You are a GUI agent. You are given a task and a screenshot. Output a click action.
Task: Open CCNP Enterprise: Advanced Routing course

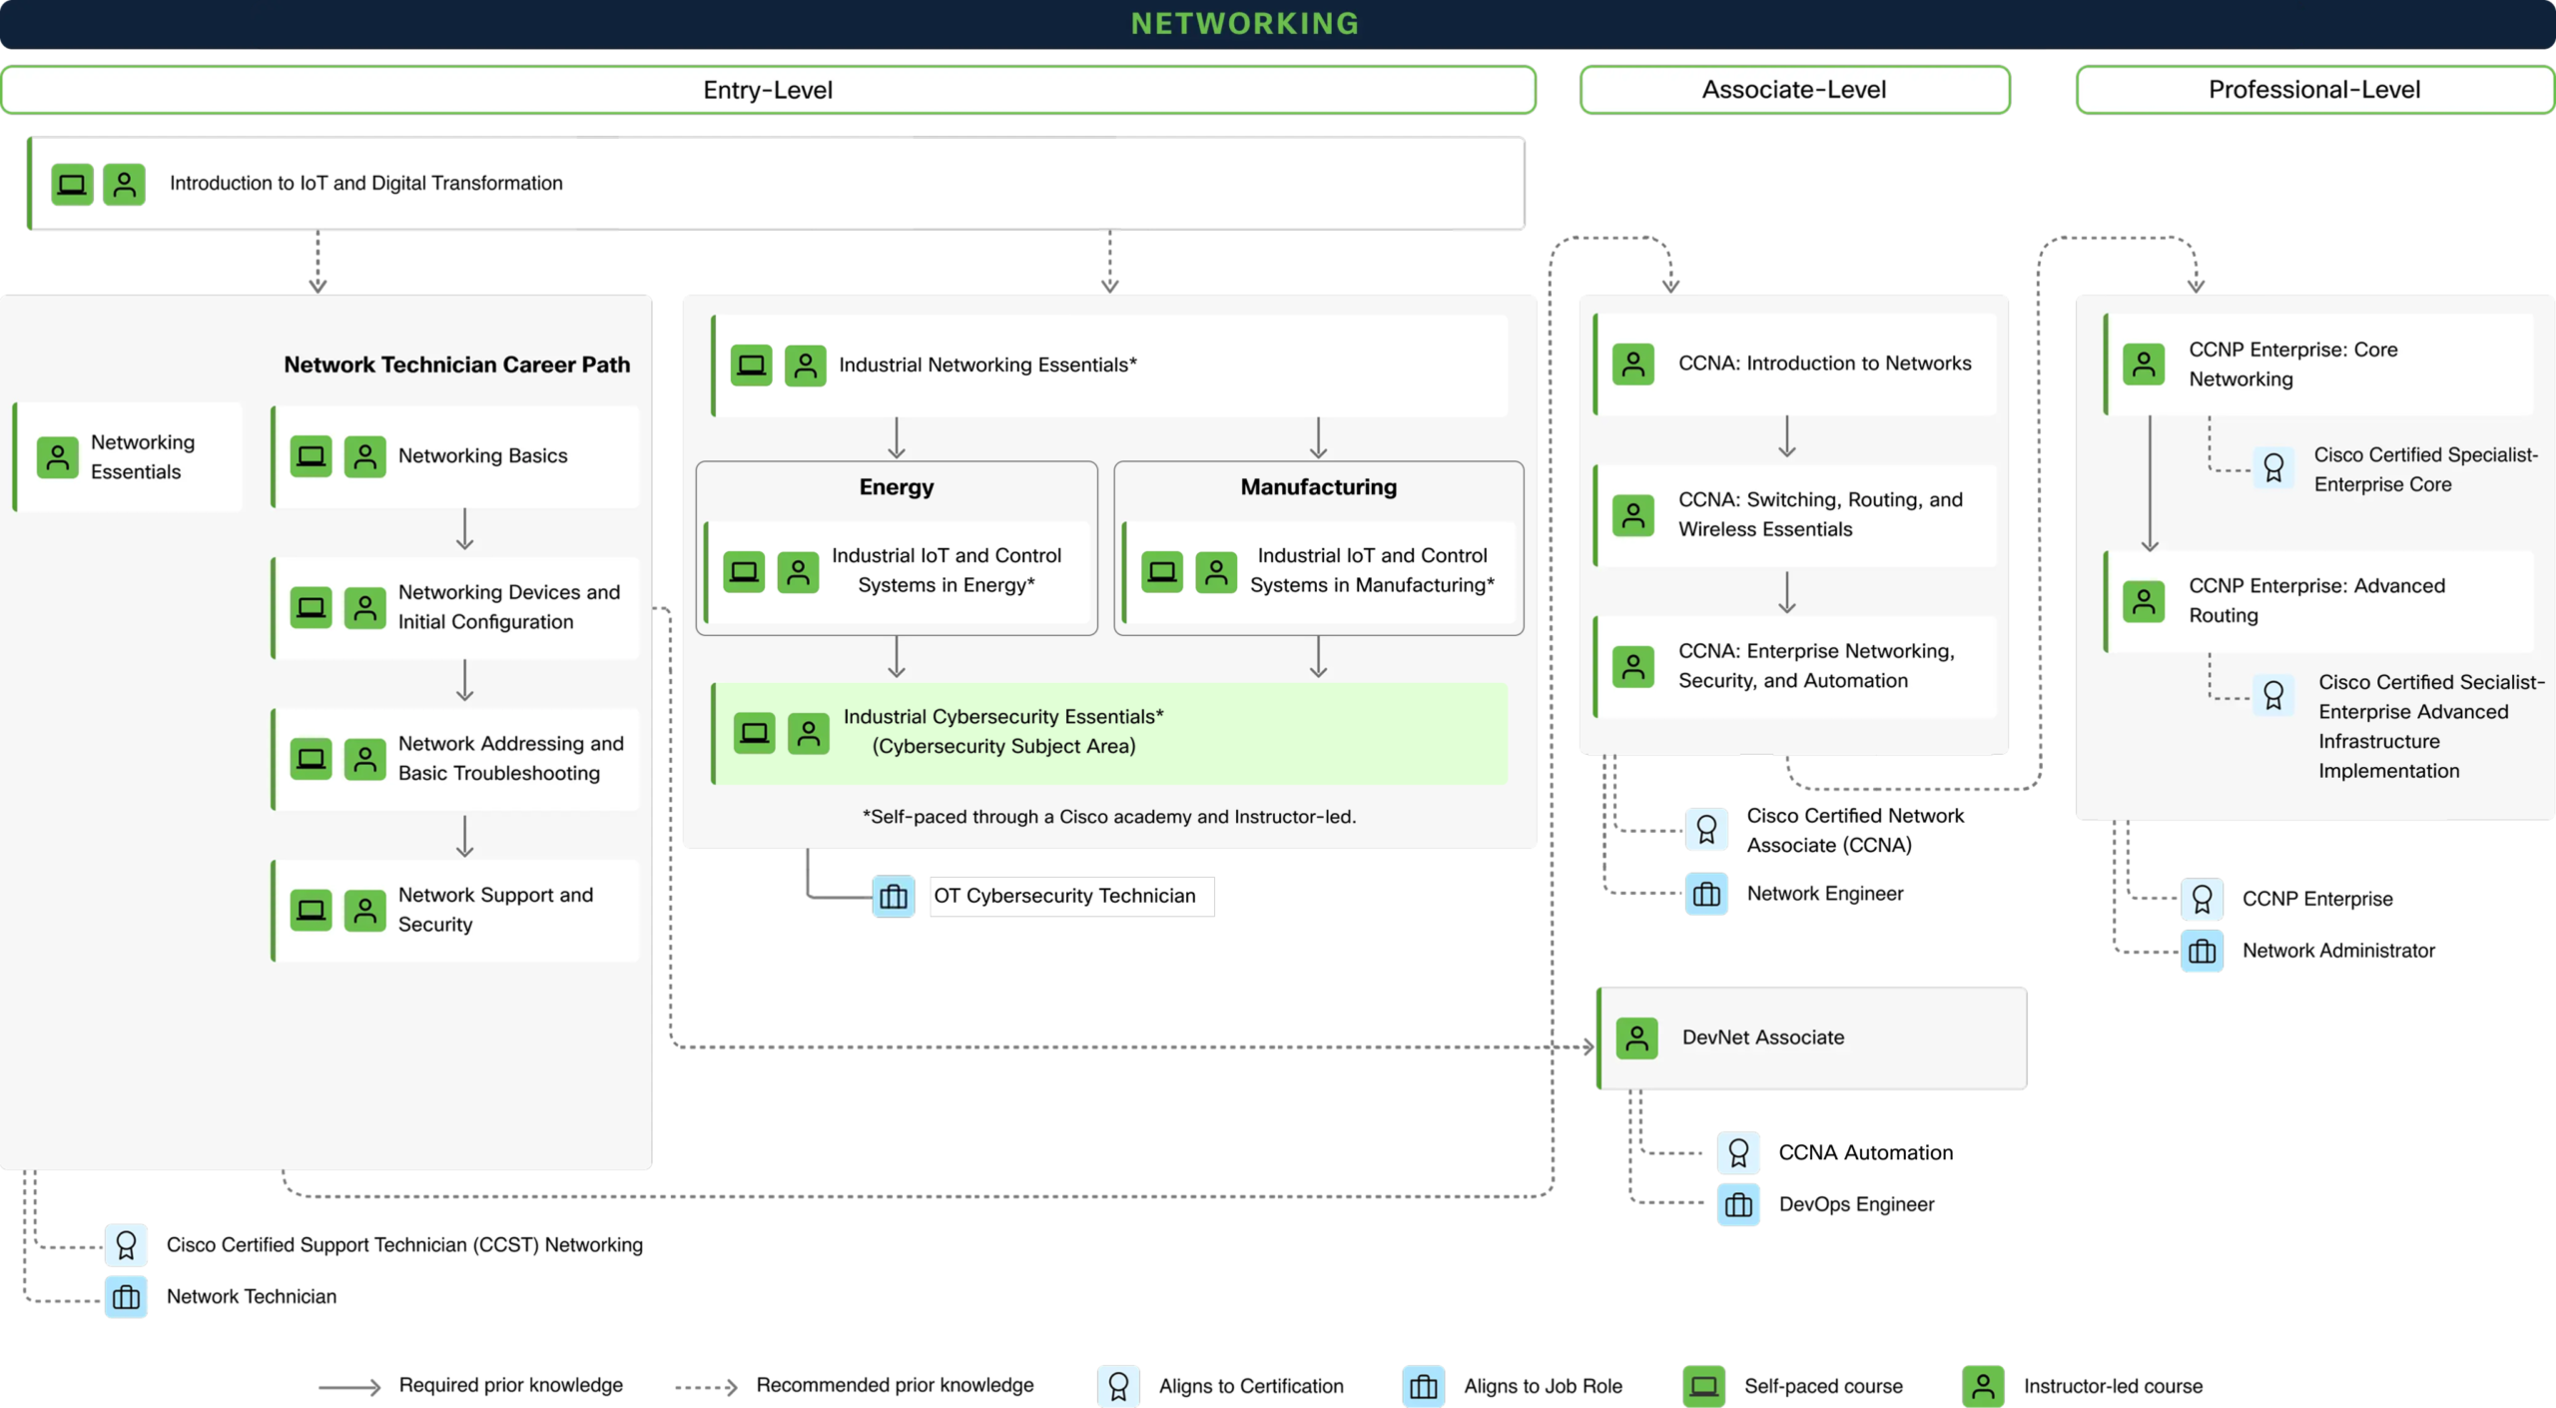coord(2316,600)
